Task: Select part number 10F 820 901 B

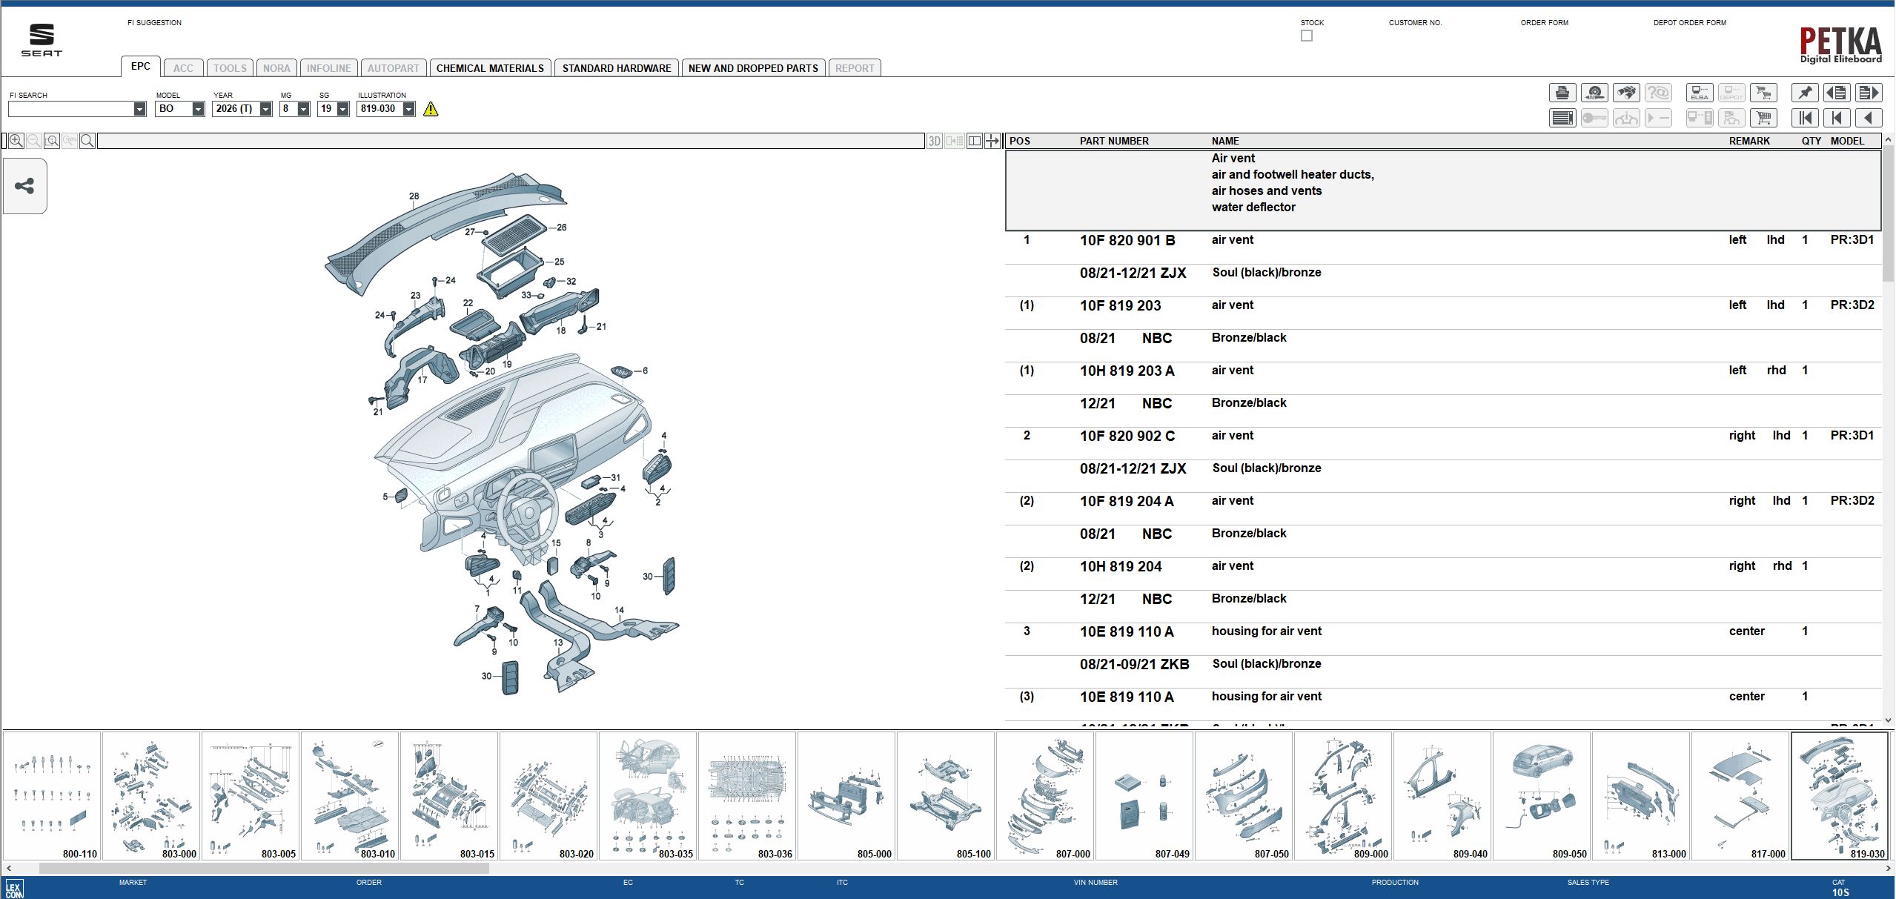Action: (x=1127, y=240)
